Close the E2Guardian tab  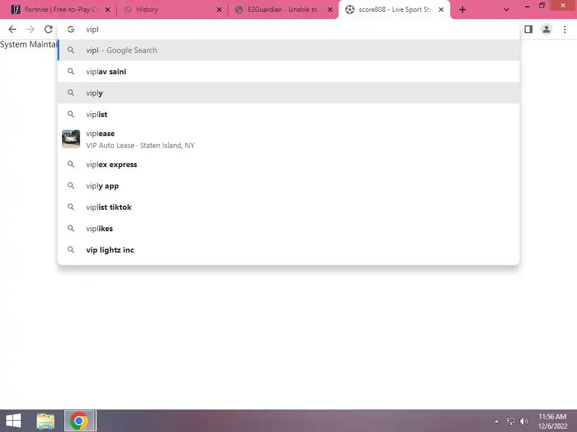(330, 10)
